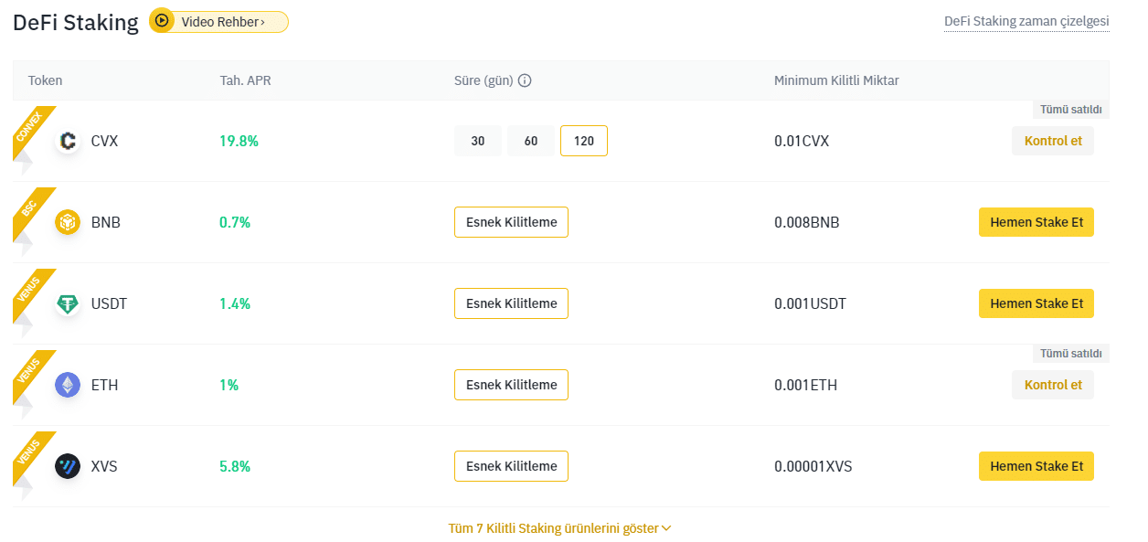This screenshot has height=542, width=1148.
Task: Click the BNB token logo
Action: point(68,222)
